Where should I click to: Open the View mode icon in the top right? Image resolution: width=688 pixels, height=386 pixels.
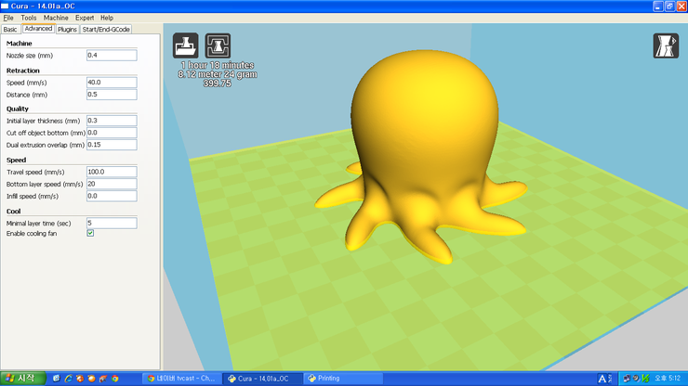click(x=666, y=46)
